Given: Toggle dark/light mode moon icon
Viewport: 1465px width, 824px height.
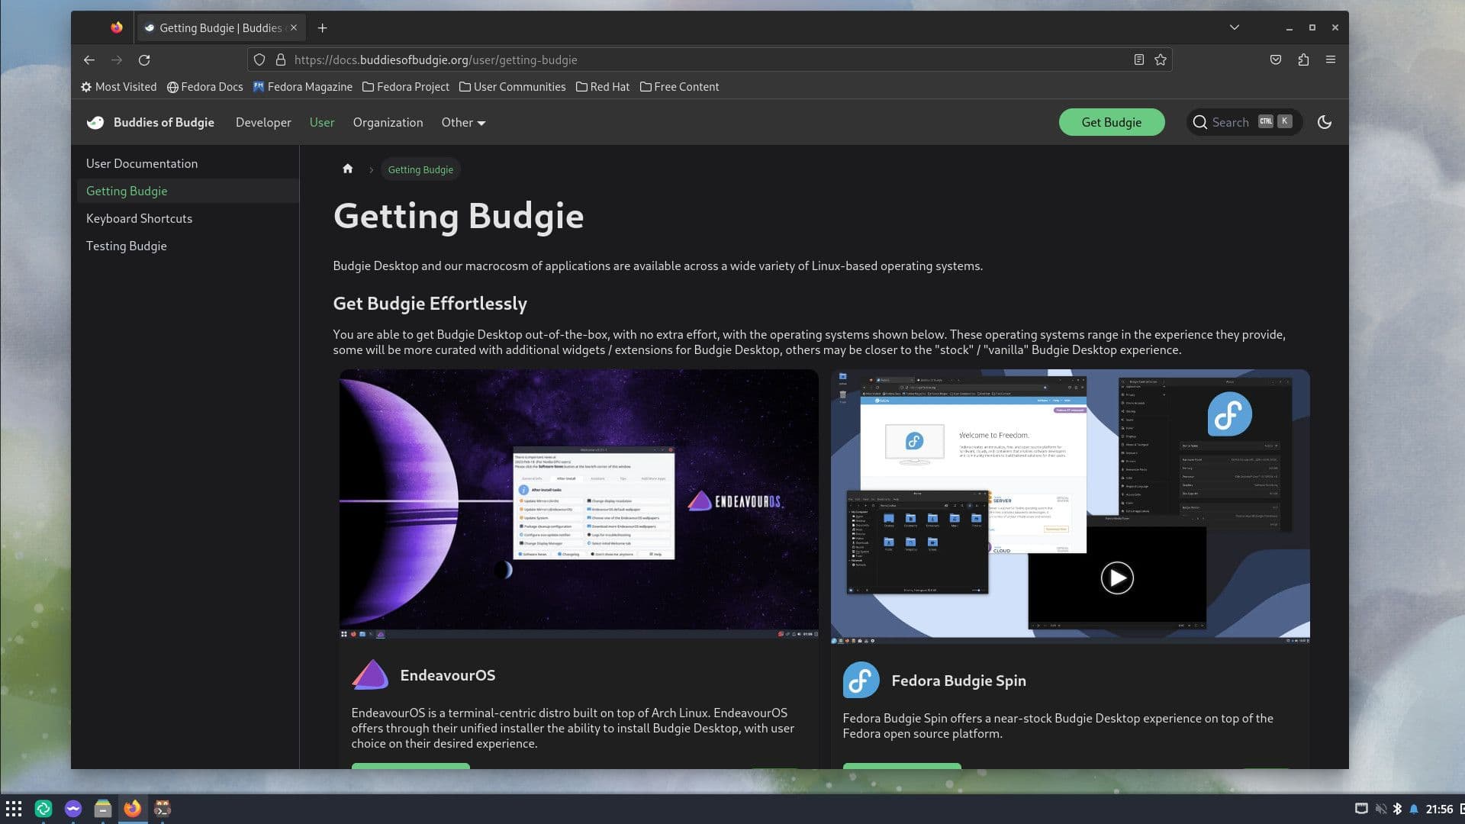Looking at the screenshot, I should click(1325, 122).
